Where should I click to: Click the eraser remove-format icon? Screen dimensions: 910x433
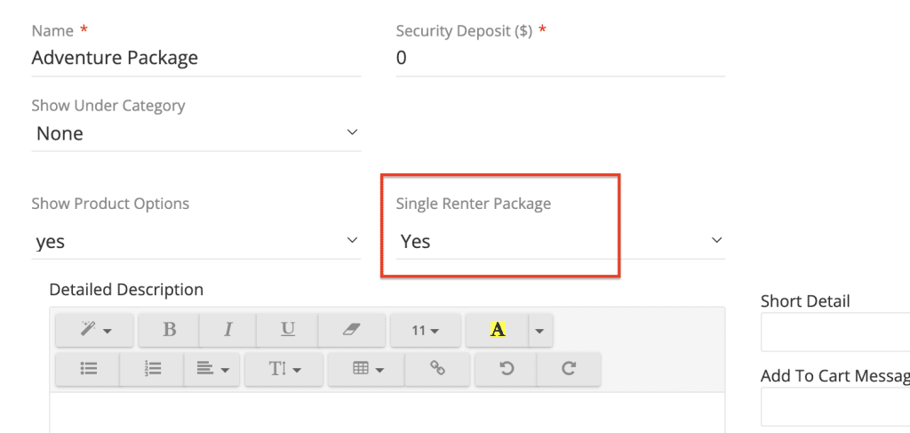(352, 330)
